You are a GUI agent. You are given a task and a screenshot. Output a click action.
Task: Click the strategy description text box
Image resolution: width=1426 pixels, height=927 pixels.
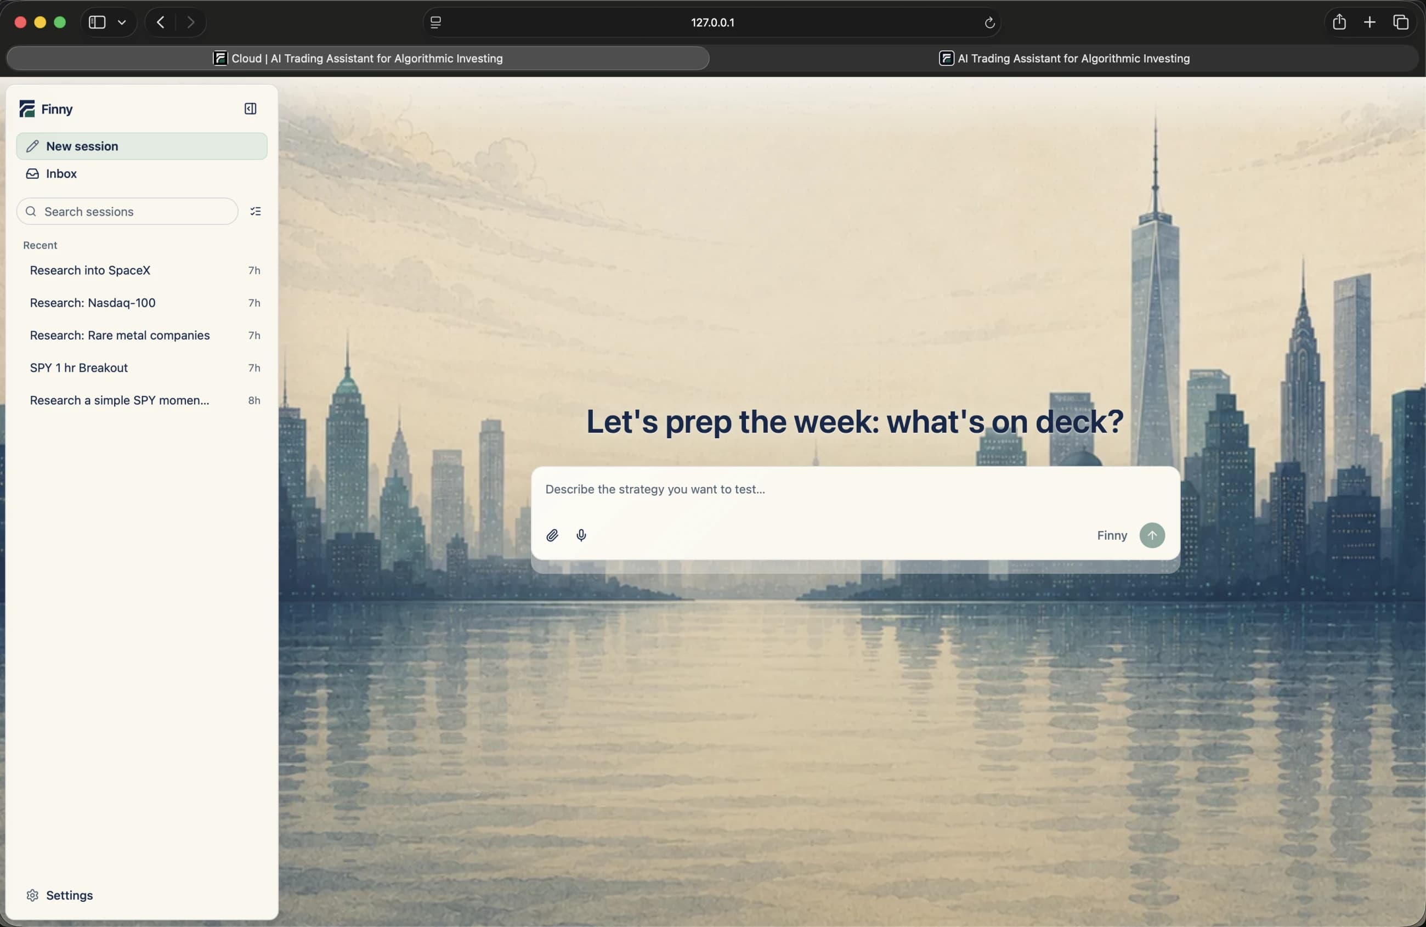pos(855,489)
